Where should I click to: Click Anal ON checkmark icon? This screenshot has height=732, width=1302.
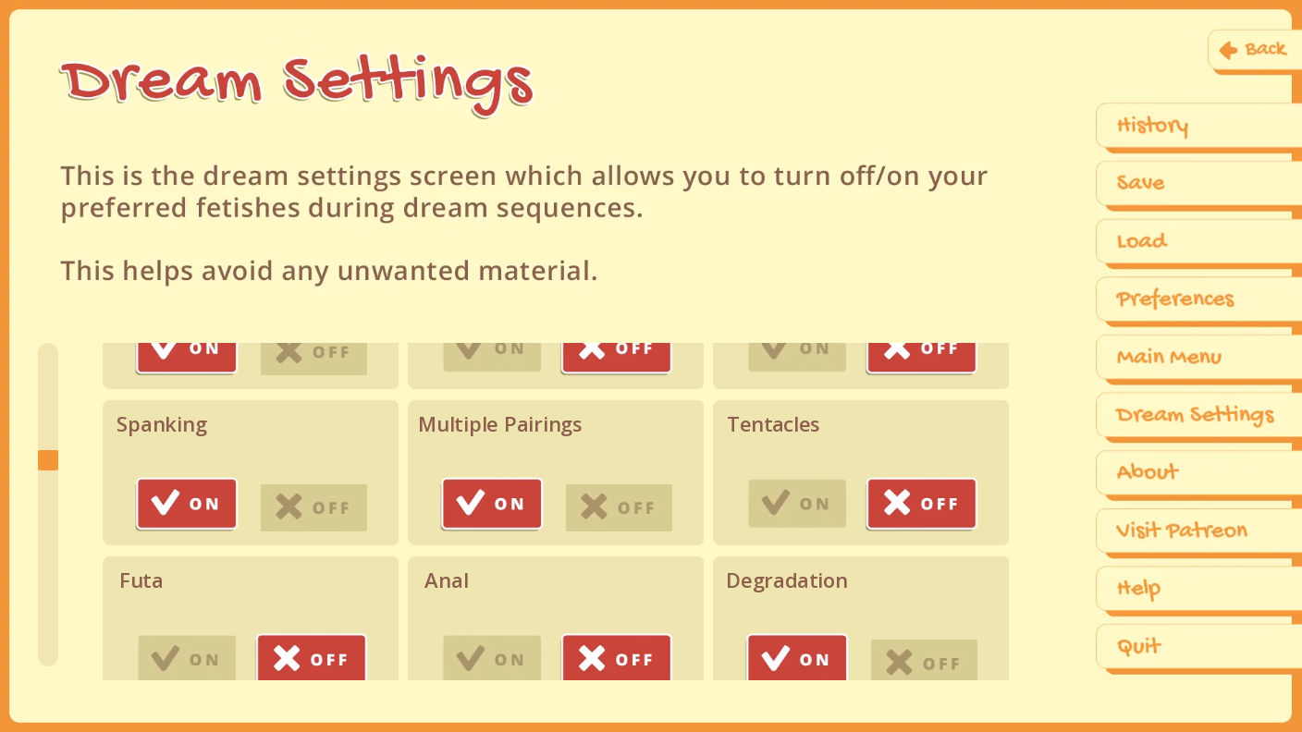(470, 658)
